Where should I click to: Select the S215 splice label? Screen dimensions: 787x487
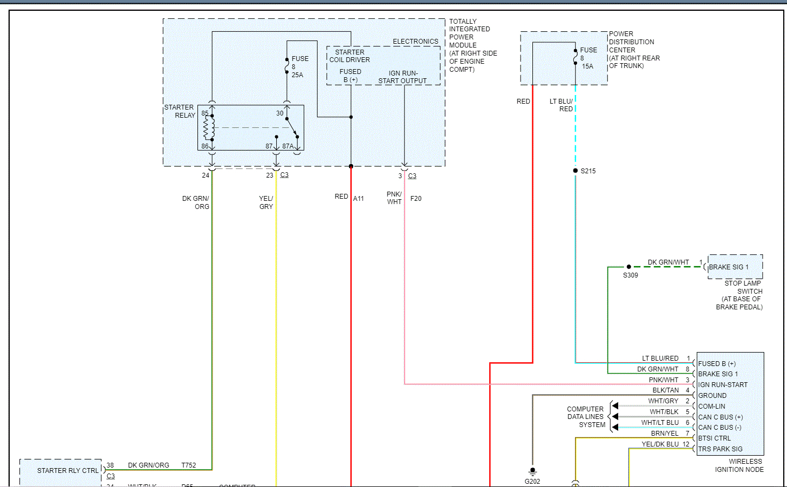[x=588, y=171]
